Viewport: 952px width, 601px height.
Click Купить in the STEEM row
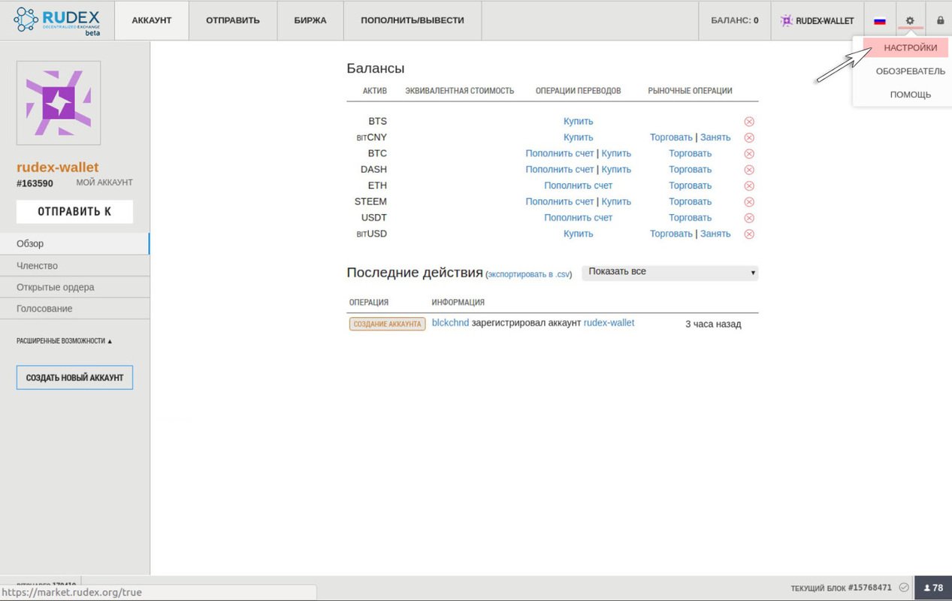616,201
